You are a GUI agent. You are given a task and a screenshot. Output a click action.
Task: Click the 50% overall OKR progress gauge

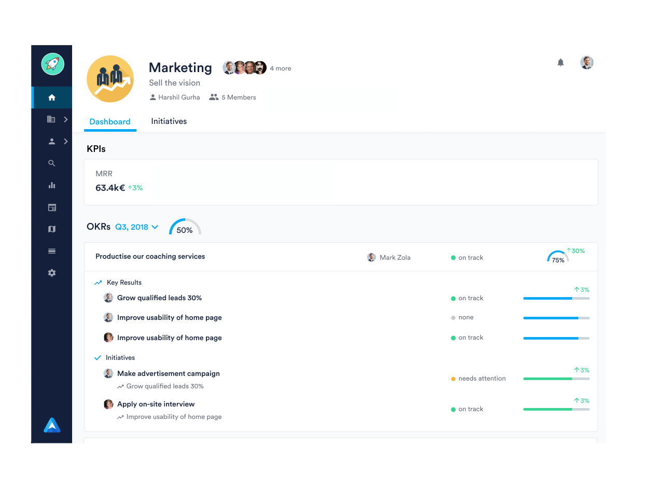[185, 227]
